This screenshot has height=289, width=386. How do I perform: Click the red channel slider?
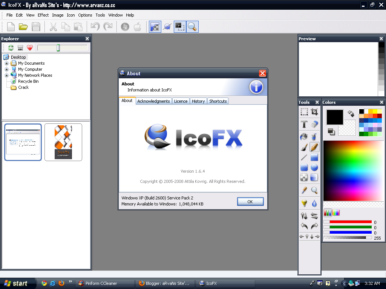pyautogui.click(x=348, y=222)
